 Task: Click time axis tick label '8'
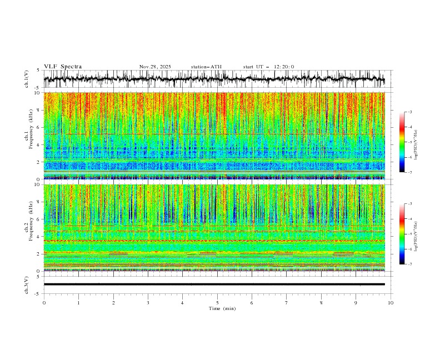[x=321, y=303]
